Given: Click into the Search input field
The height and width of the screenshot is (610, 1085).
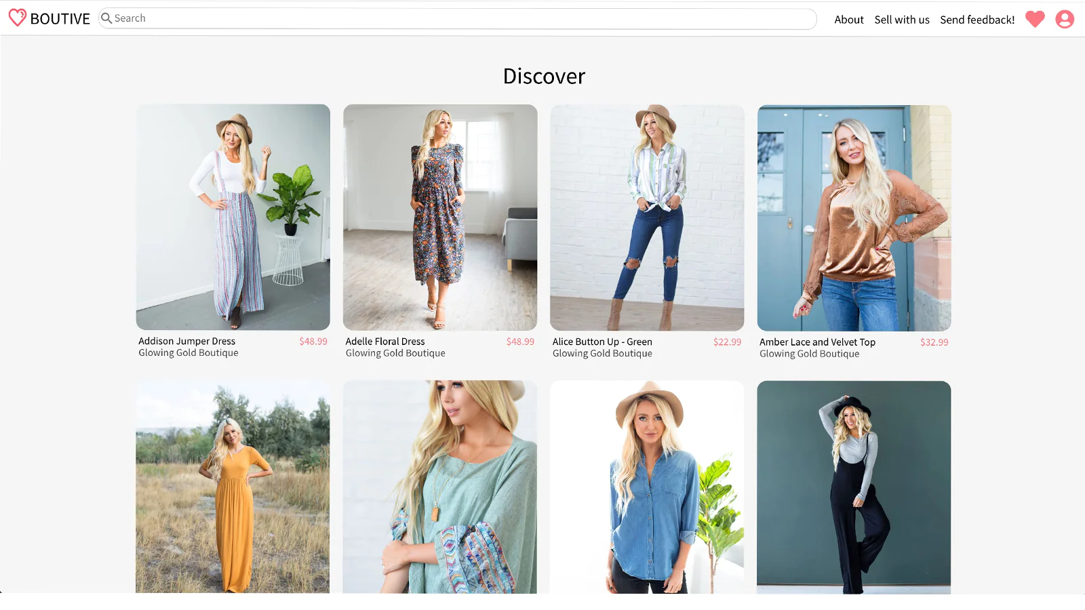Looking at the screenshot, I should 458,18.
